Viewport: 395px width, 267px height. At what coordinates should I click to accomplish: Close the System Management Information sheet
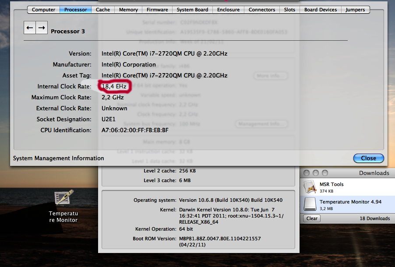pyautogui.click(x=369, y=158)
